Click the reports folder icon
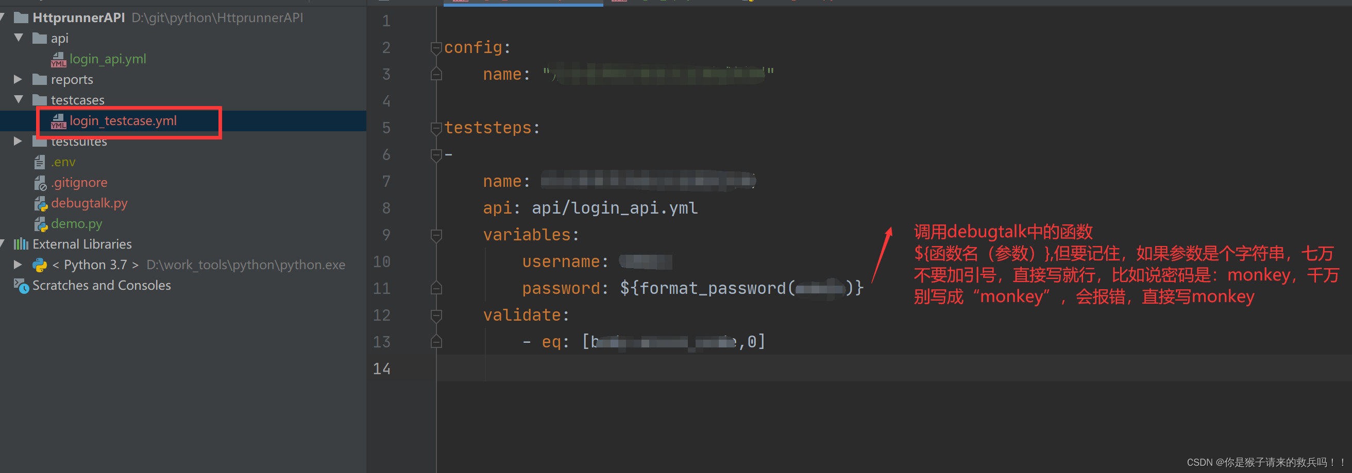 click(40, 79)
